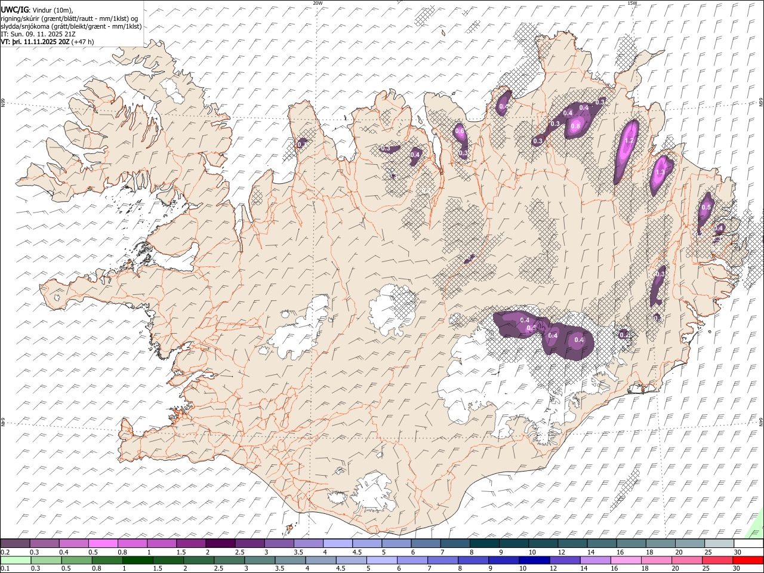Select the dark teal snow swatch labeled 8
764x573 pixels.
[484, 544]
